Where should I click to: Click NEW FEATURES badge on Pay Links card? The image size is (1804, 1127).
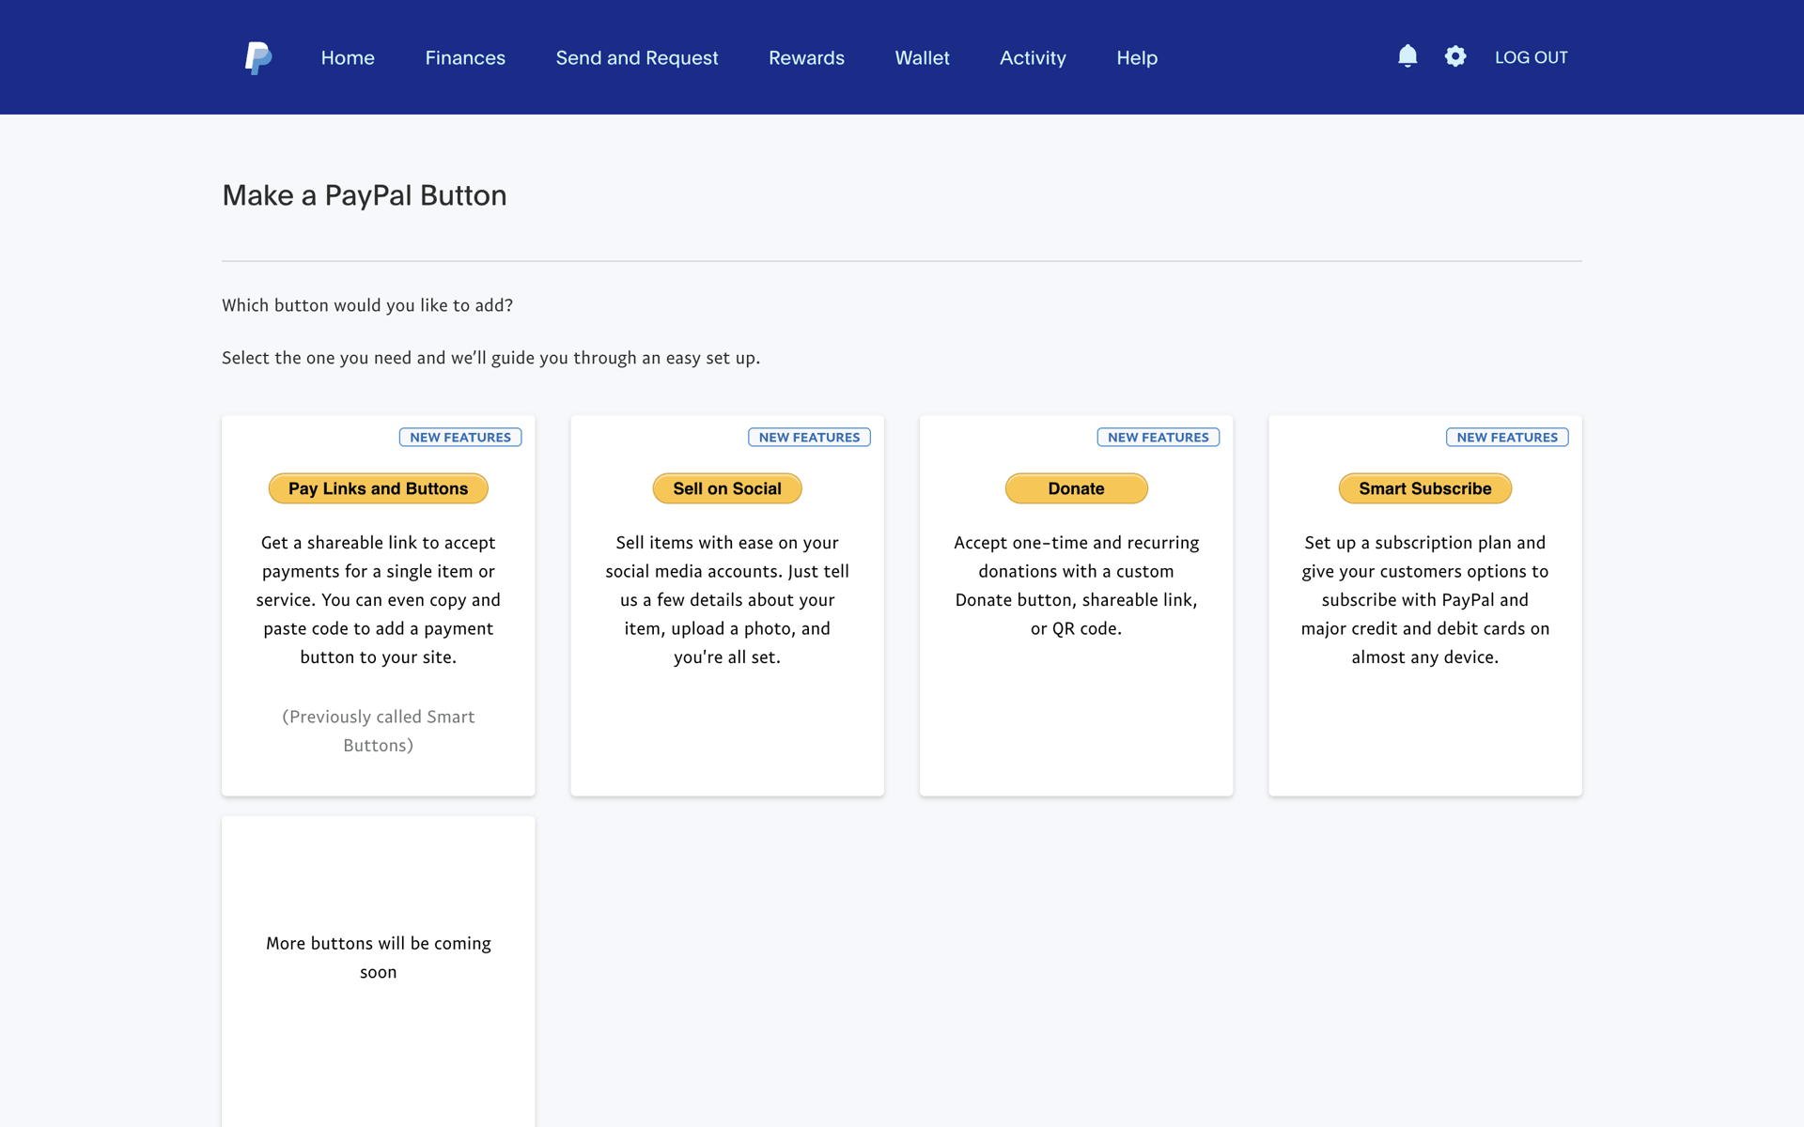[460, 437]
